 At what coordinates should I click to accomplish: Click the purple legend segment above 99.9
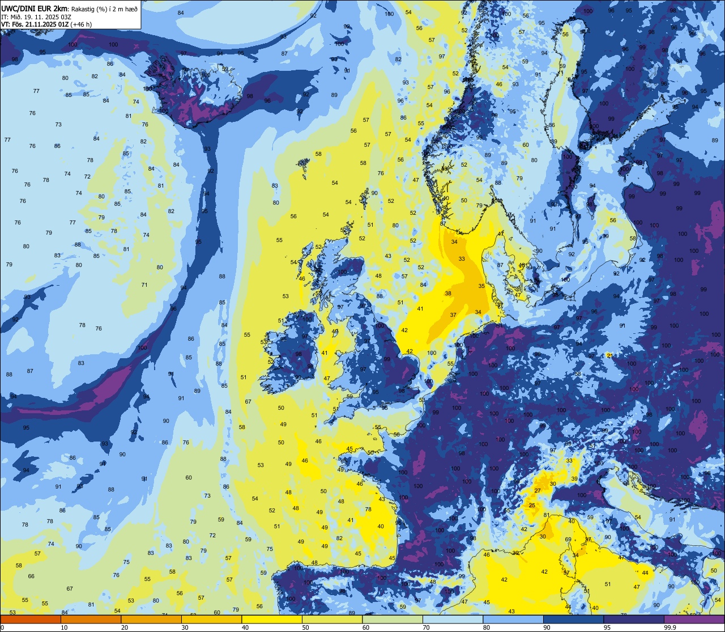pos(694,620)
